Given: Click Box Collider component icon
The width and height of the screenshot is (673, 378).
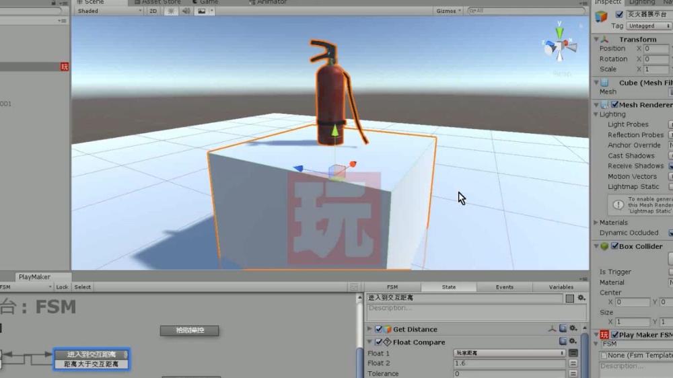Looking at the screenshot, I should 604,246.
